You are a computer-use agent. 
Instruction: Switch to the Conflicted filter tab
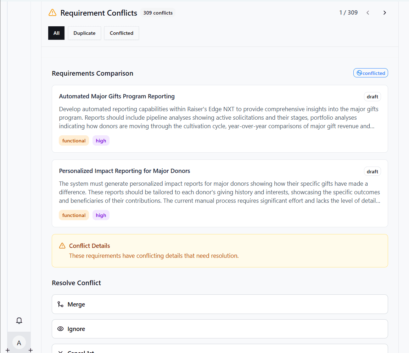(x=122, y=33)
